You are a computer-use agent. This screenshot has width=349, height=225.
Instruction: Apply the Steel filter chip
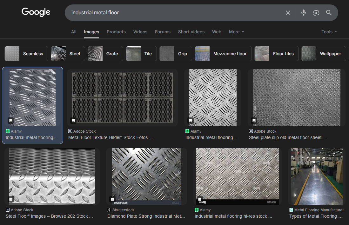(68, 54)
